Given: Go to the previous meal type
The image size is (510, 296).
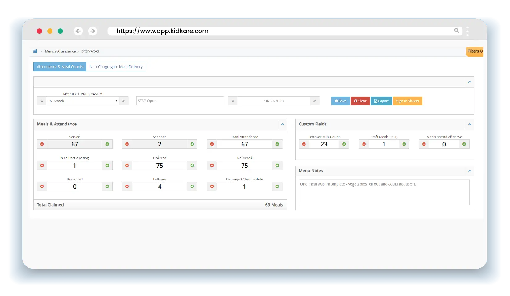Looking at the screenshot, I should point(41,101).
